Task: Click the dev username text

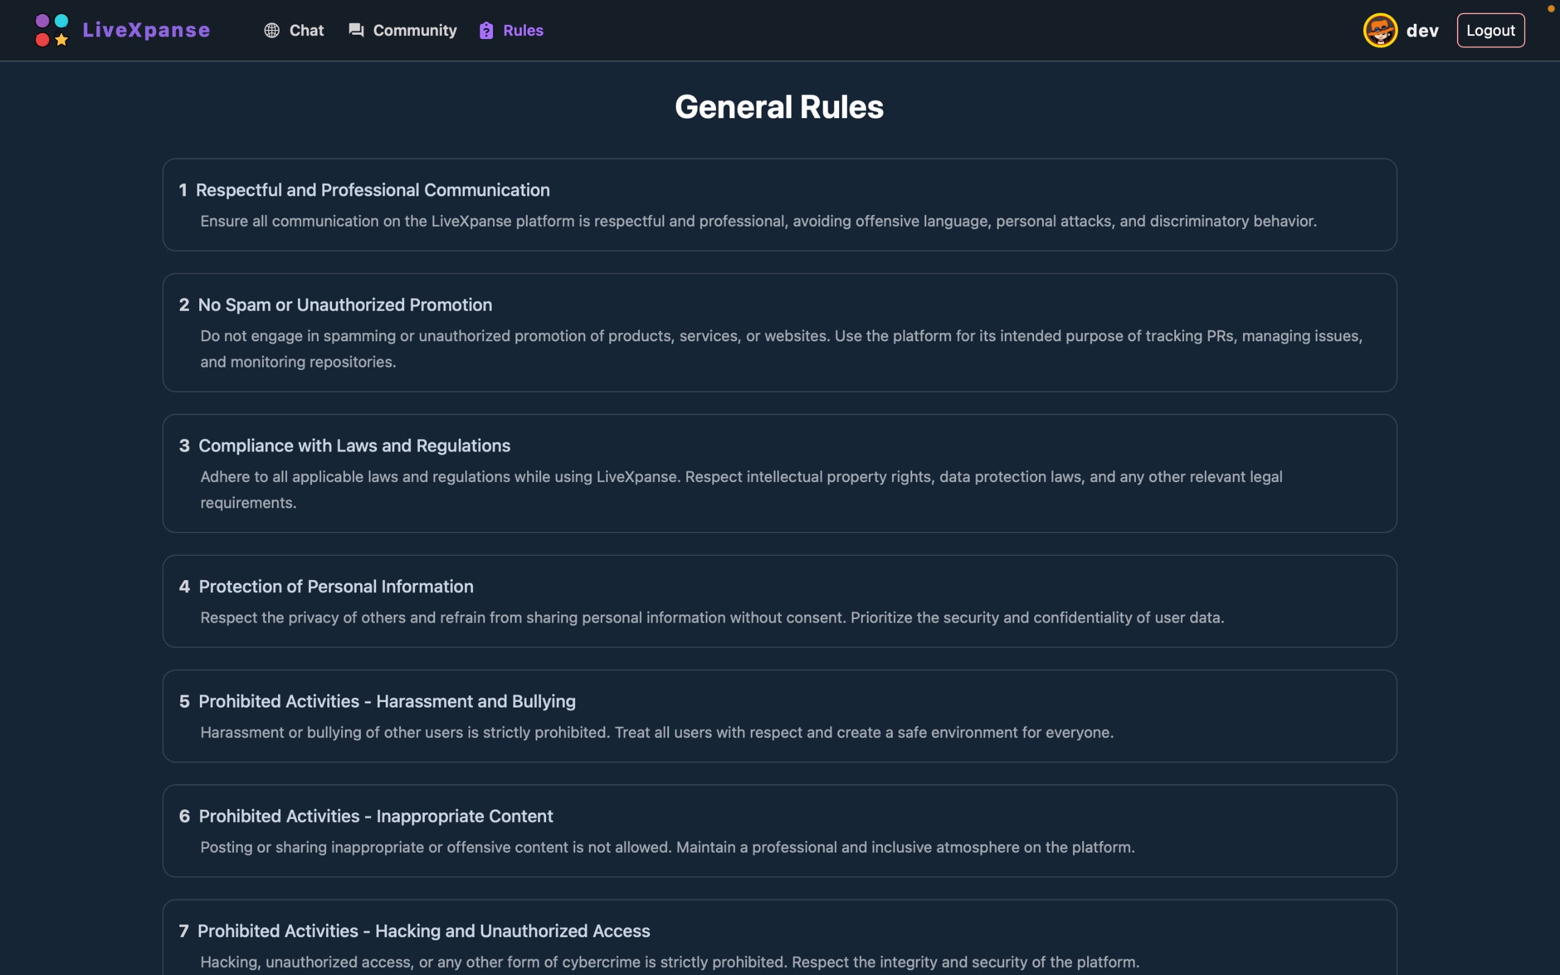Action: point(1422,30)
